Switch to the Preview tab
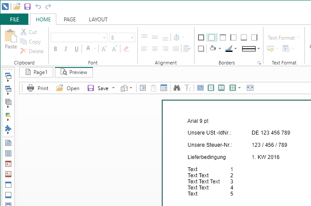This screenshot has height=206, width=311. click(74, 72)
